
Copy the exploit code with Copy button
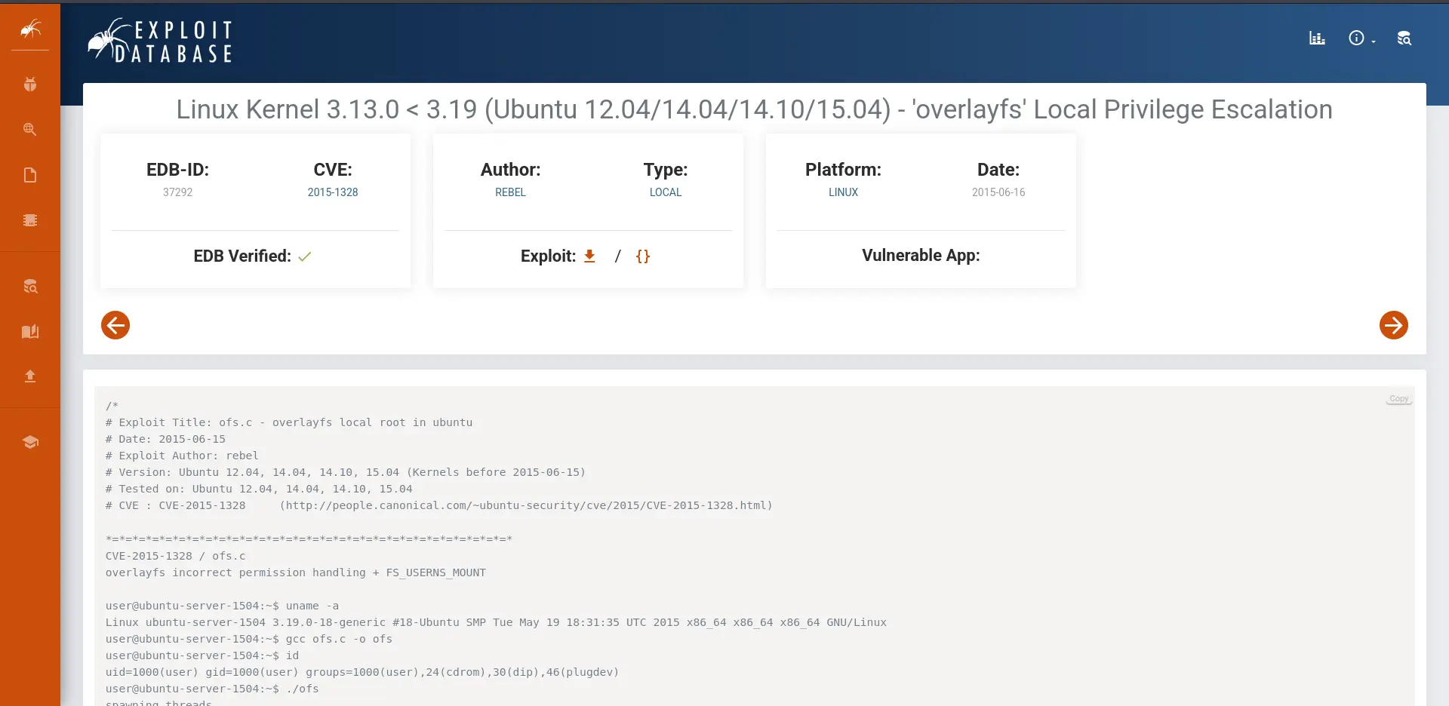[1398, 399]
